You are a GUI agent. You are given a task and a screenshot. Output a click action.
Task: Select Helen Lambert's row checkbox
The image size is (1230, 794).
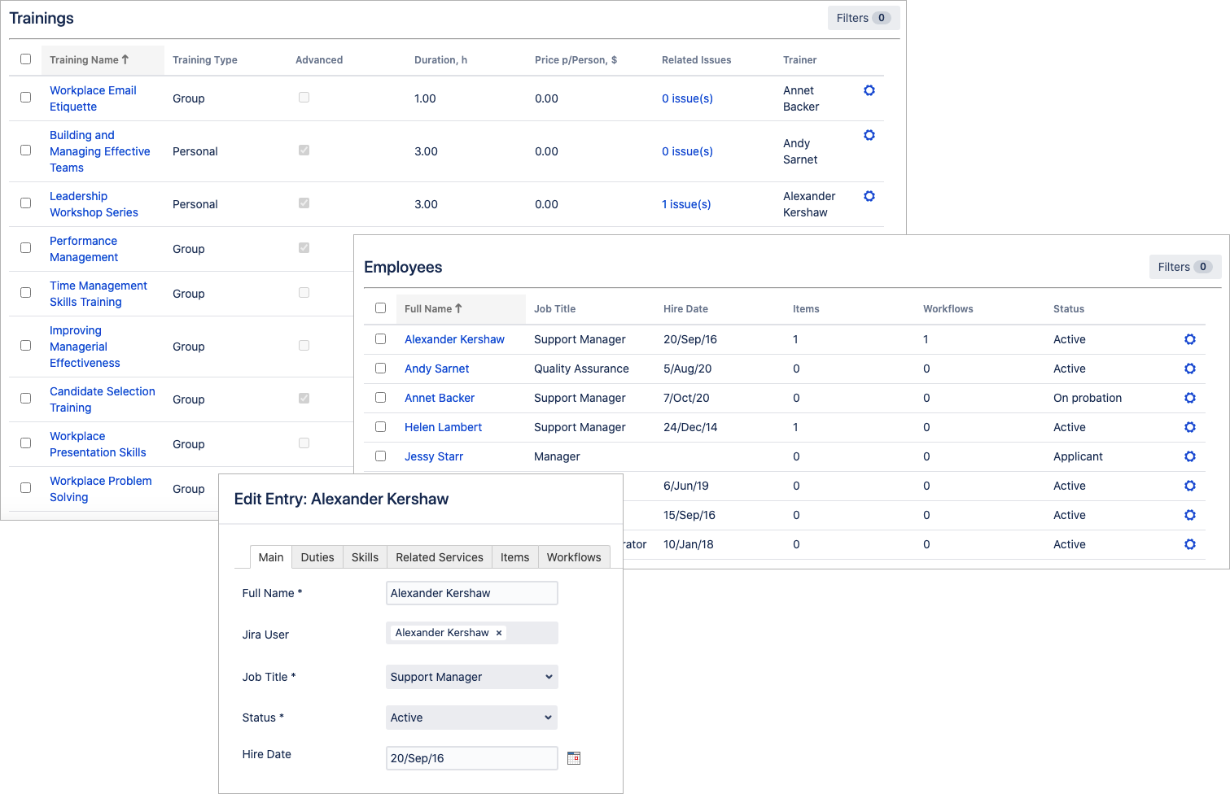coord(380,427)
